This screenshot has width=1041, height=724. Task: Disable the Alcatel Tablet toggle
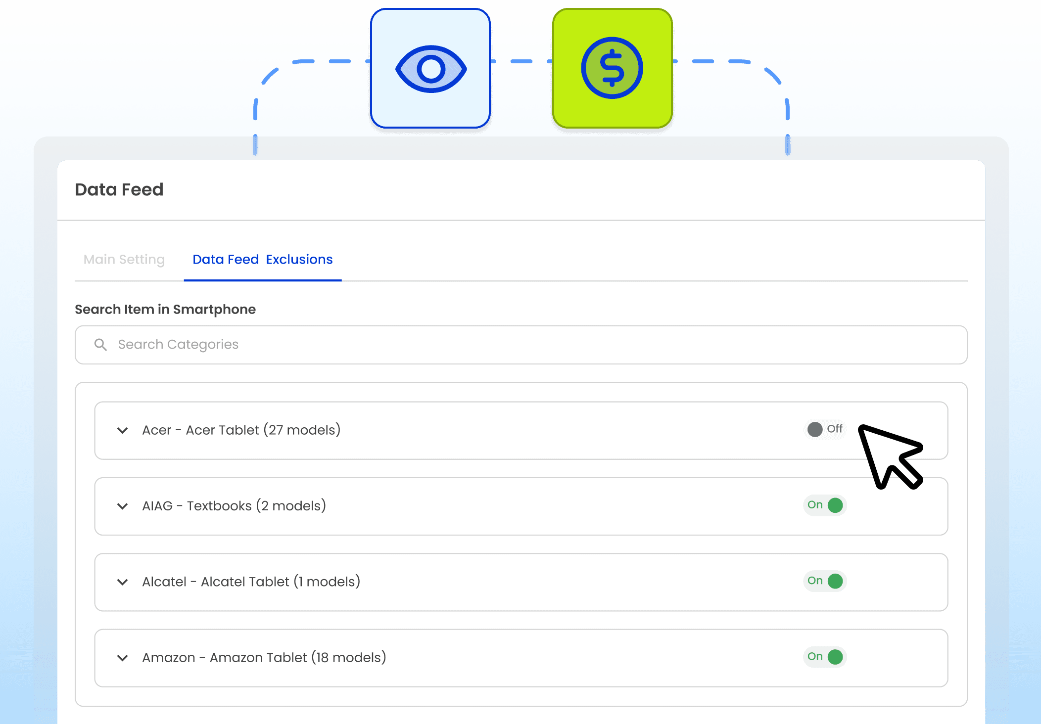pos(825,581)
